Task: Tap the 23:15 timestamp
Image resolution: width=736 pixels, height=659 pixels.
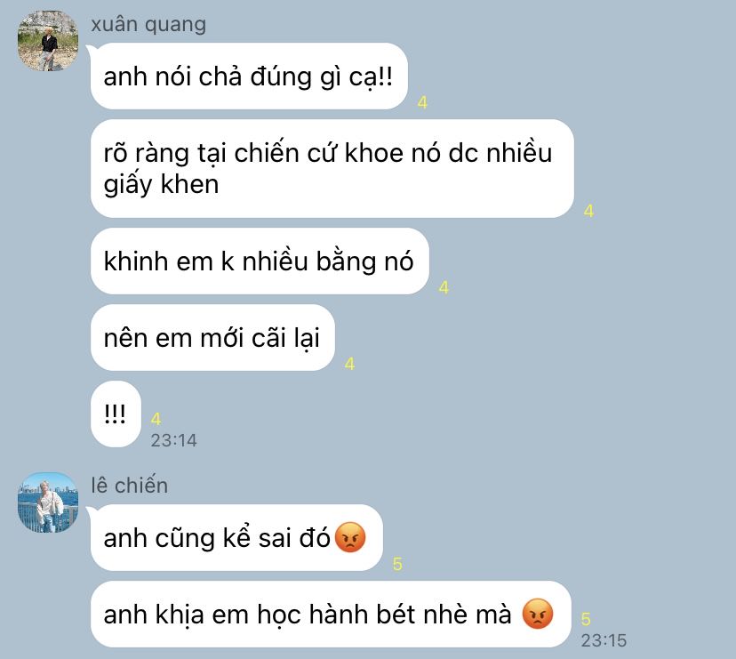Action: [x=604, y=640]
